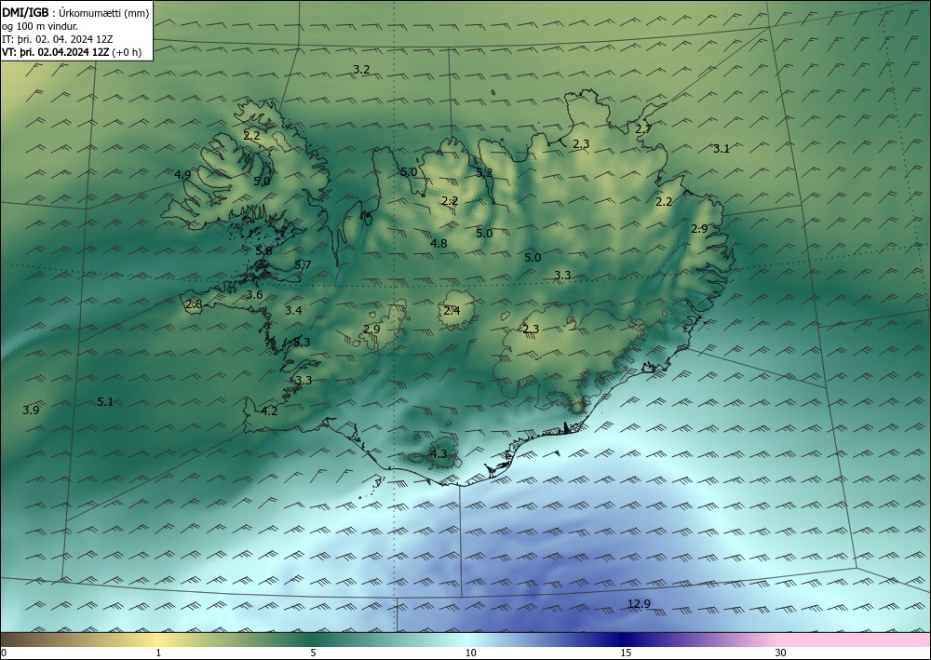931x660 pixels.
Task: Click the 10 tick on the color scale
Action: [x=470, y=653]
